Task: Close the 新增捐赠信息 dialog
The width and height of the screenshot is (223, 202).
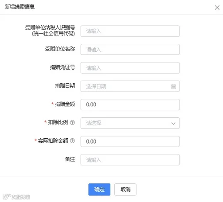Action: [x=217, y=8]
